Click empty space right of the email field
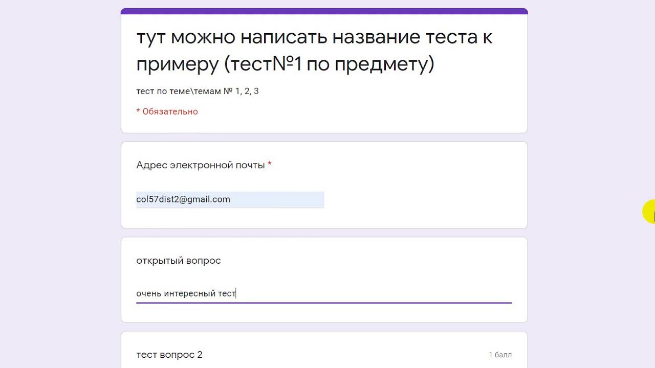Viewport: 655px width, 368px height. [x=420, y=199]
